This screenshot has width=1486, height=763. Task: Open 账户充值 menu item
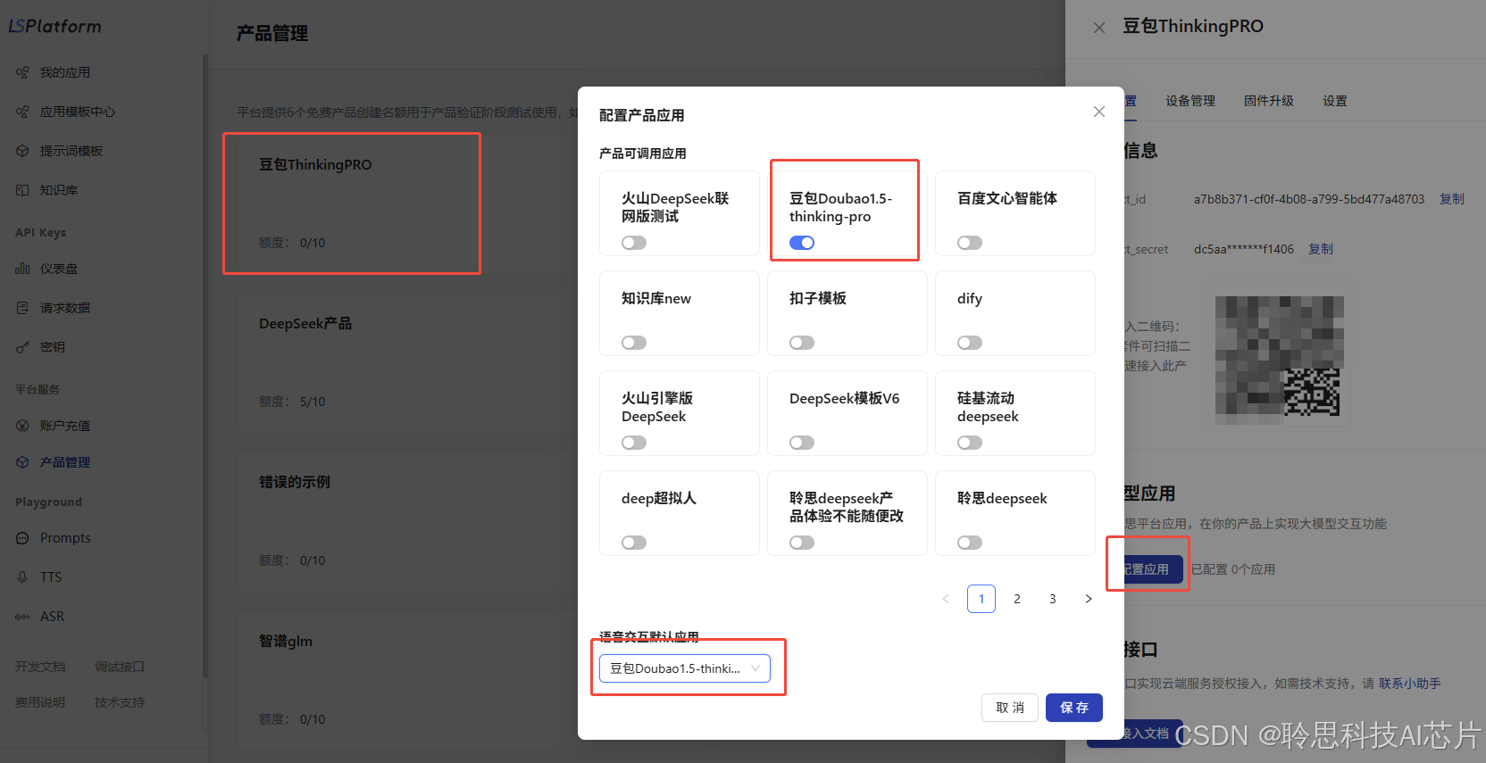tap(65, 426)
